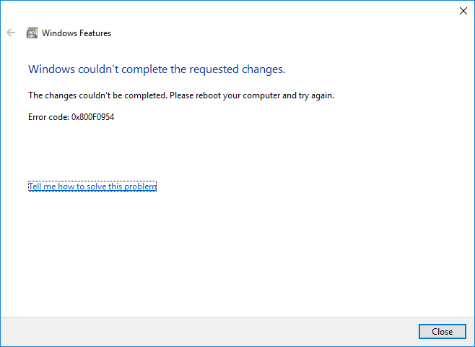This screenshot has height=347, width=475.
Task: Click the blue 'Windows couldn't complete' heading
Action: point(156,69)
